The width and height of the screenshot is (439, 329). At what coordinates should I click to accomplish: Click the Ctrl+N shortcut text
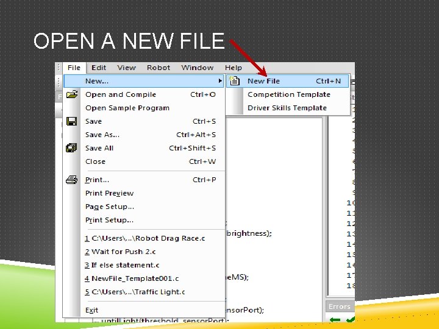(329, 81)
